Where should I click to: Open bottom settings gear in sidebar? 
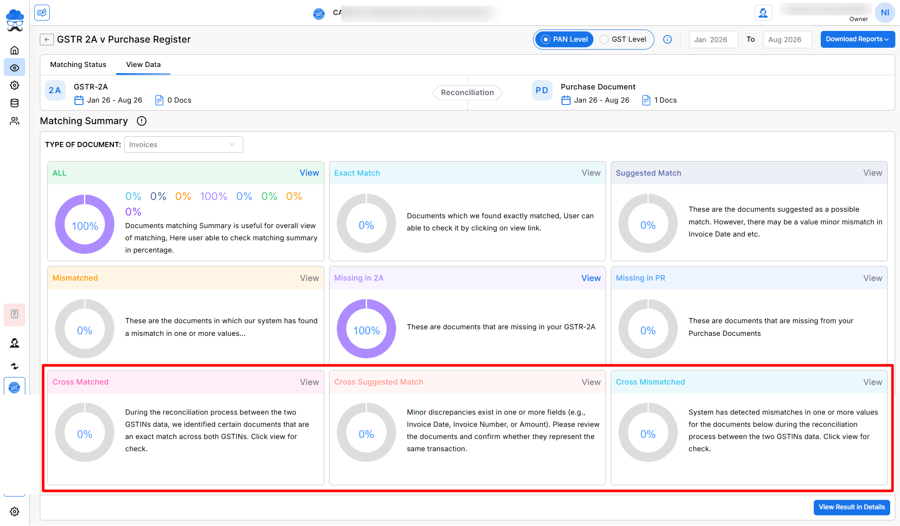[x=15, y=511]
